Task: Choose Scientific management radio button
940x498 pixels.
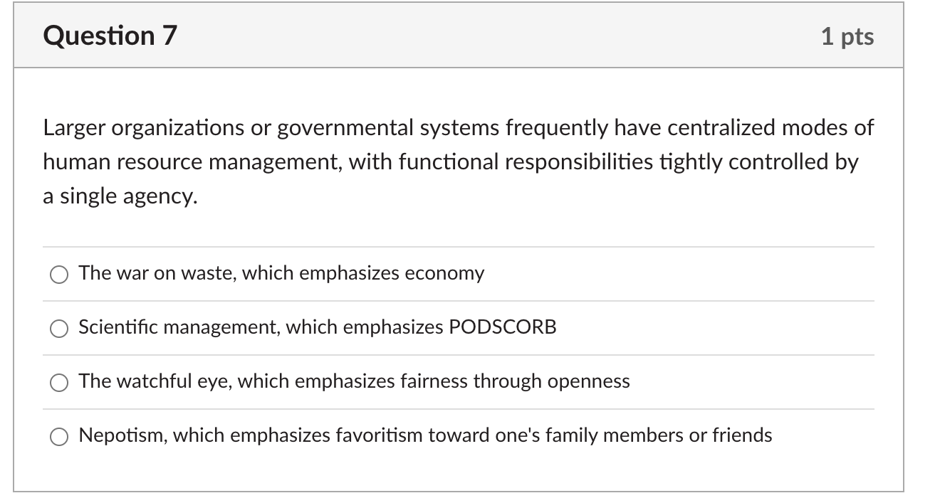Action: 59,329
